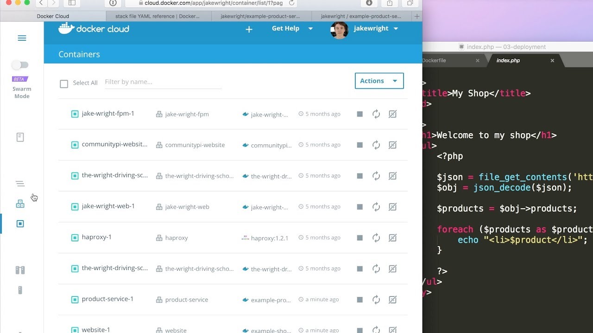Click the Safari address bar

coord(211,3)
